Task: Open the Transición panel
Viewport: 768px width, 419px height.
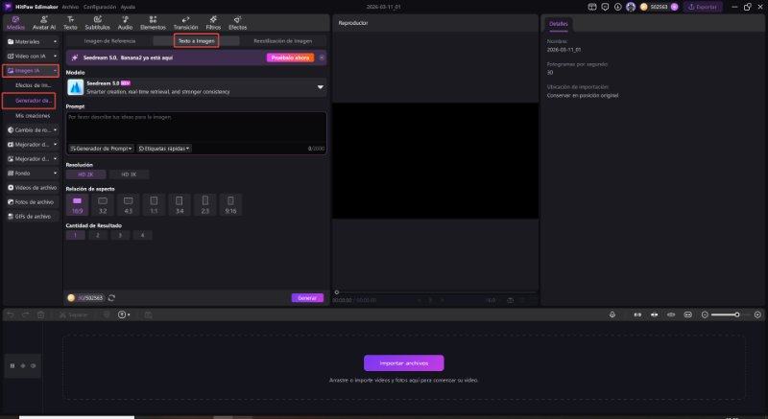Action: pos(185,22)
